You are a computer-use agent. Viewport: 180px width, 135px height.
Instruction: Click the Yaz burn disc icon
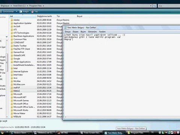point(32,12)
